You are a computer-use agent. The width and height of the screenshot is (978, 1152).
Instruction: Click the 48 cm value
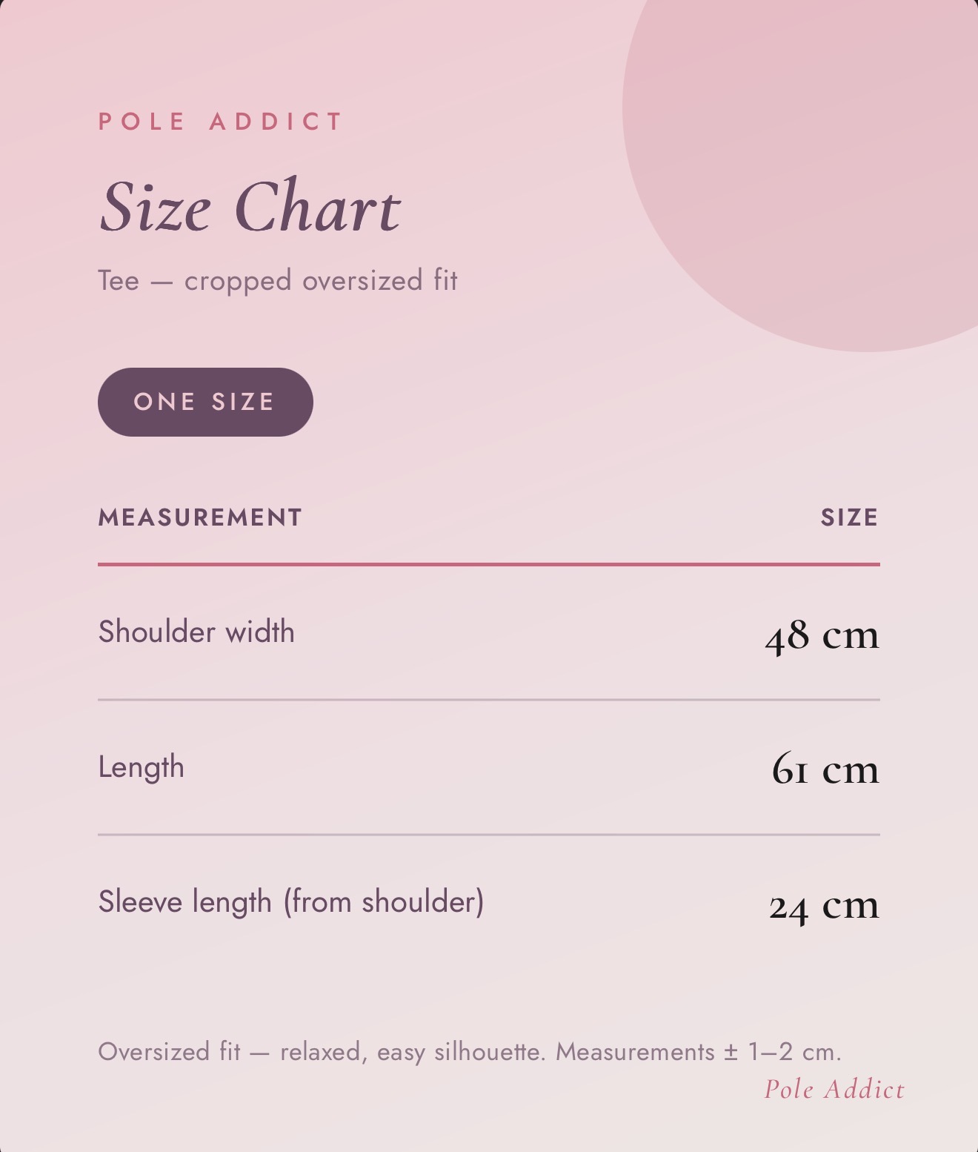[x=822, y=636]
